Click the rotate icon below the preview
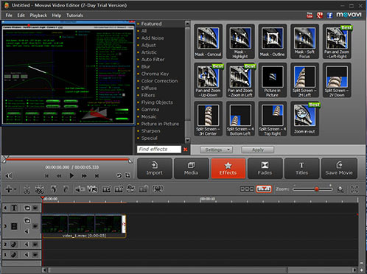 (x=119, y=175)
